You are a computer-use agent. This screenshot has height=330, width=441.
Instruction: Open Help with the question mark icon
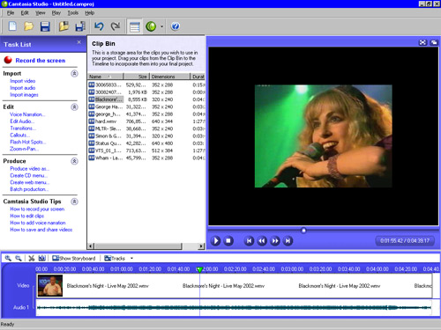(x=176, y=26)
